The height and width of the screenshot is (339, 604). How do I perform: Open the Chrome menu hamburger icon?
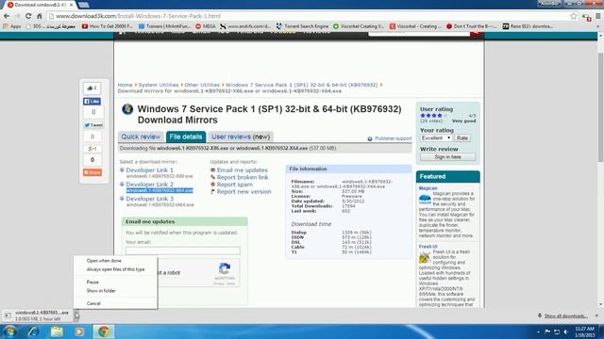(598, 16)
